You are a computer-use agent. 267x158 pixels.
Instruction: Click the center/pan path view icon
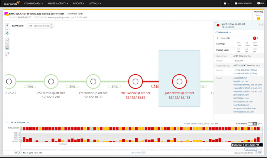coord(7,33)
